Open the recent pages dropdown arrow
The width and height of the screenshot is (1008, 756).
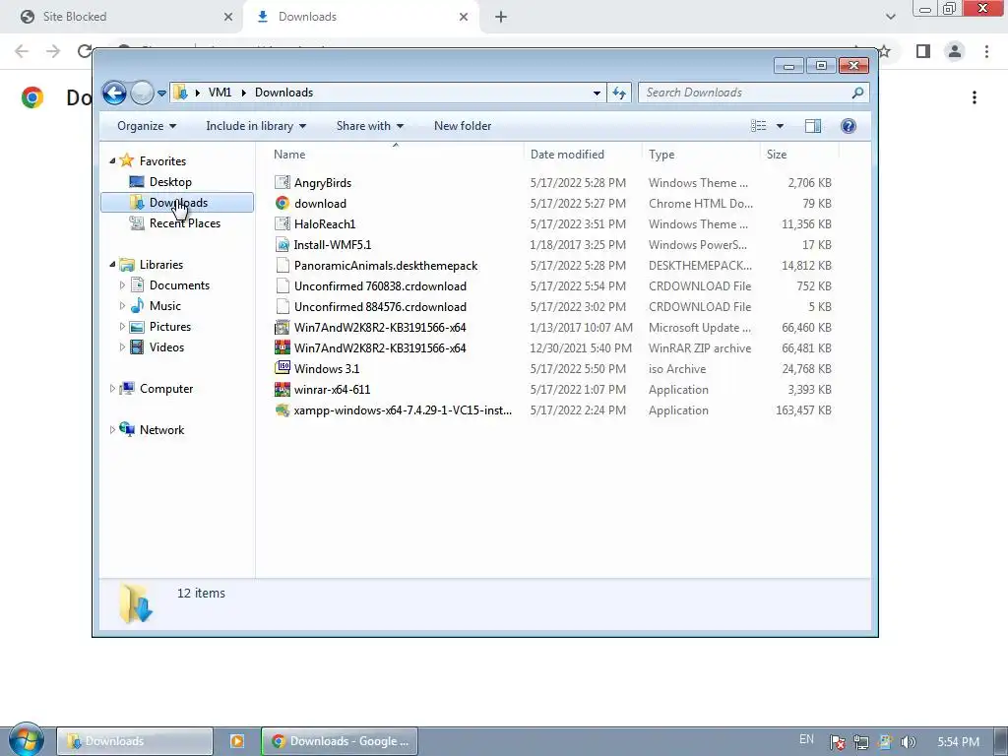click(162, 94)
